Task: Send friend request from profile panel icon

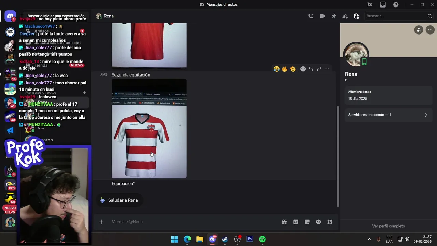Action: coord(419,30)
